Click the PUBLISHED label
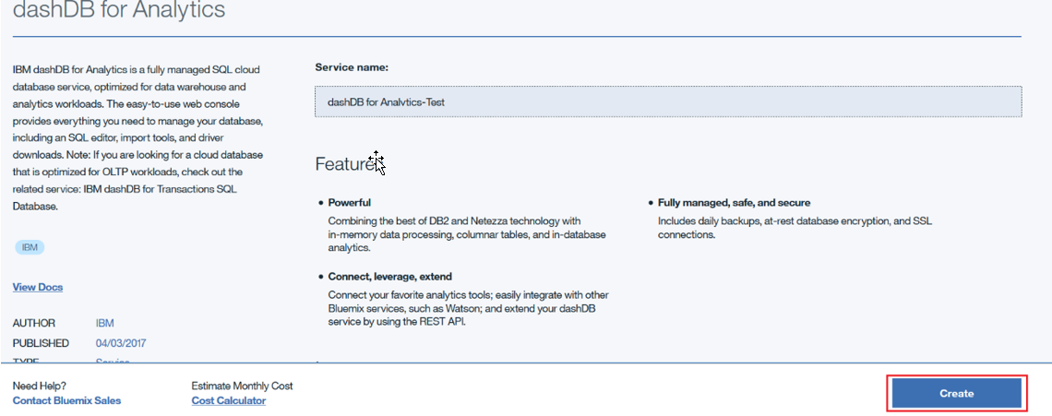The image size is (1052, 416). click(x=41, y=343)
